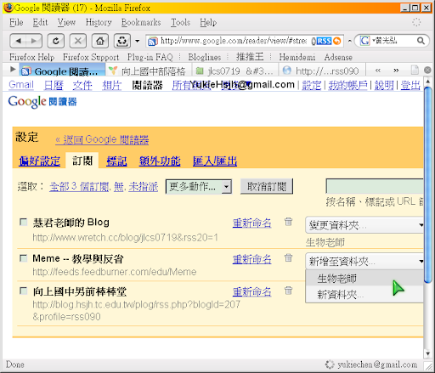This screenshot has height=373, width=435.
Task: Select 全部 3 個訂閱 link
Action: [79, 187]
